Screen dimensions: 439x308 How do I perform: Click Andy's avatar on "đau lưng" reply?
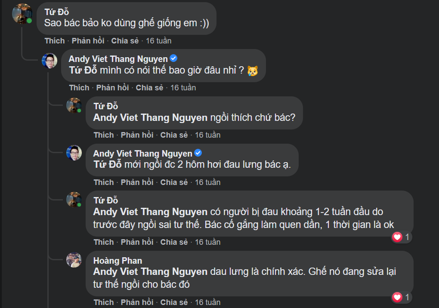click(x=74, y=153)
